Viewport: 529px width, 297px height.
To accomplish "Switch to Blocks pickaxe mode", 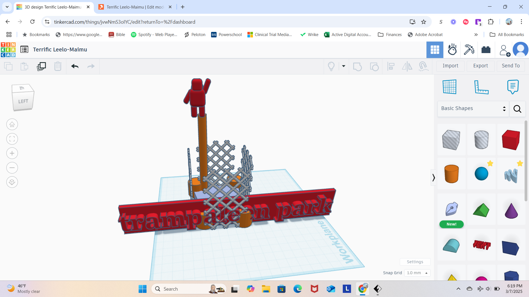I will [x=469, y=50].
